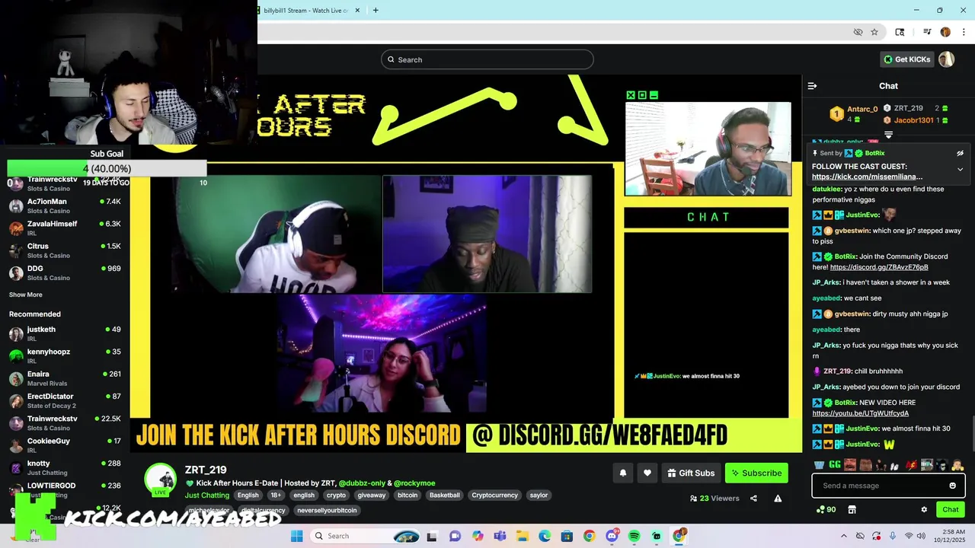Screen dimensions: 975x548
Task: Click Antarc_0 in gift leaderboard
Action: tap(862, 109)
